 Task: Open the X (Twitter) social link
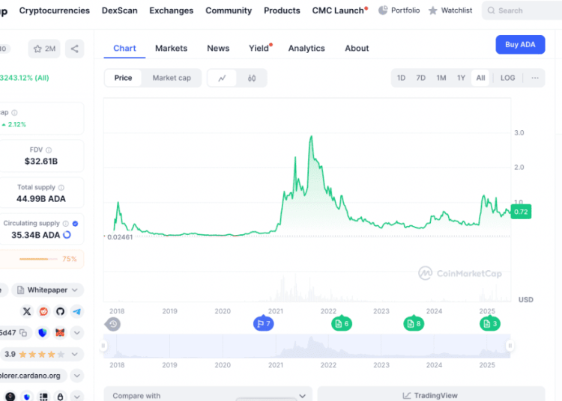pyautogui.click(x=28, y=311)
